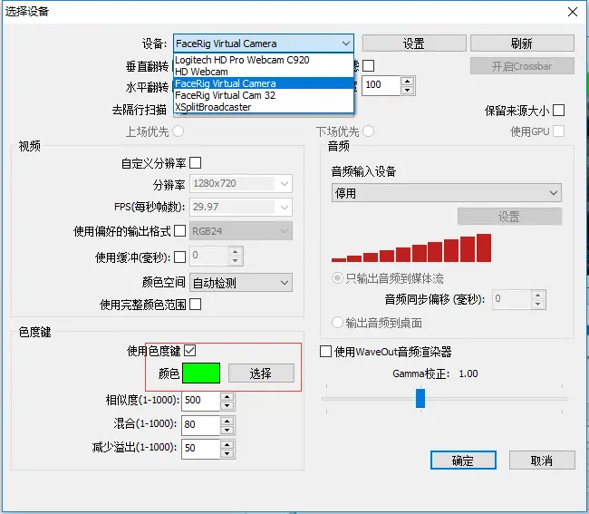Enable 使用完整颜色范围 checkbox
Image resolution: width=589 pixels, height=514 pixels.
pyautogui.click(x=196, y=304)
